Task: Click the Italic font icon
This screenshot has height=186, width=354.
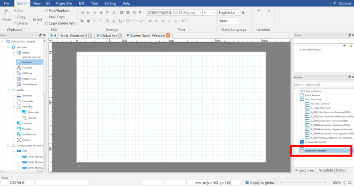Action: (x=169, y=21)
